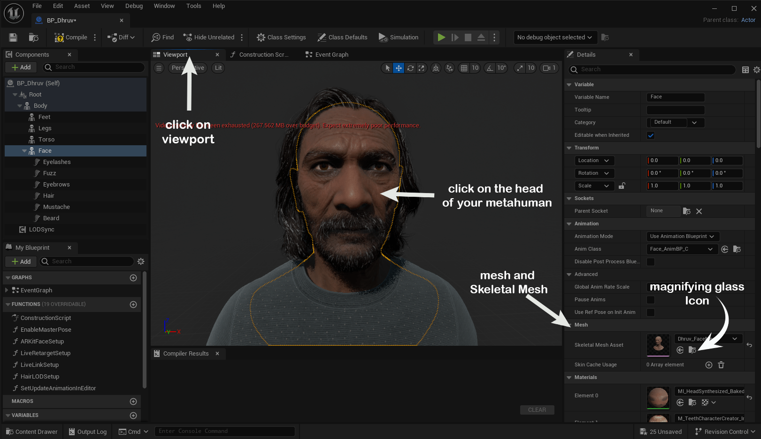761x439 pixels.
Task: Click the Element 0 material sphere swatch
Action: click(x=658, y=398)
